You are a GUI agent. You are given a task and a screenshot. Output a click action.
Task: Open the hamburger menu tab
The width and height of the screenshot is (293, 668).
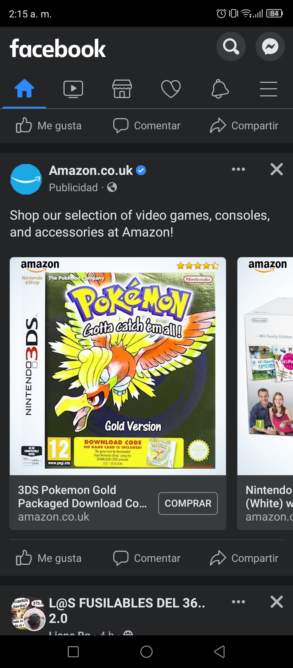269,89
